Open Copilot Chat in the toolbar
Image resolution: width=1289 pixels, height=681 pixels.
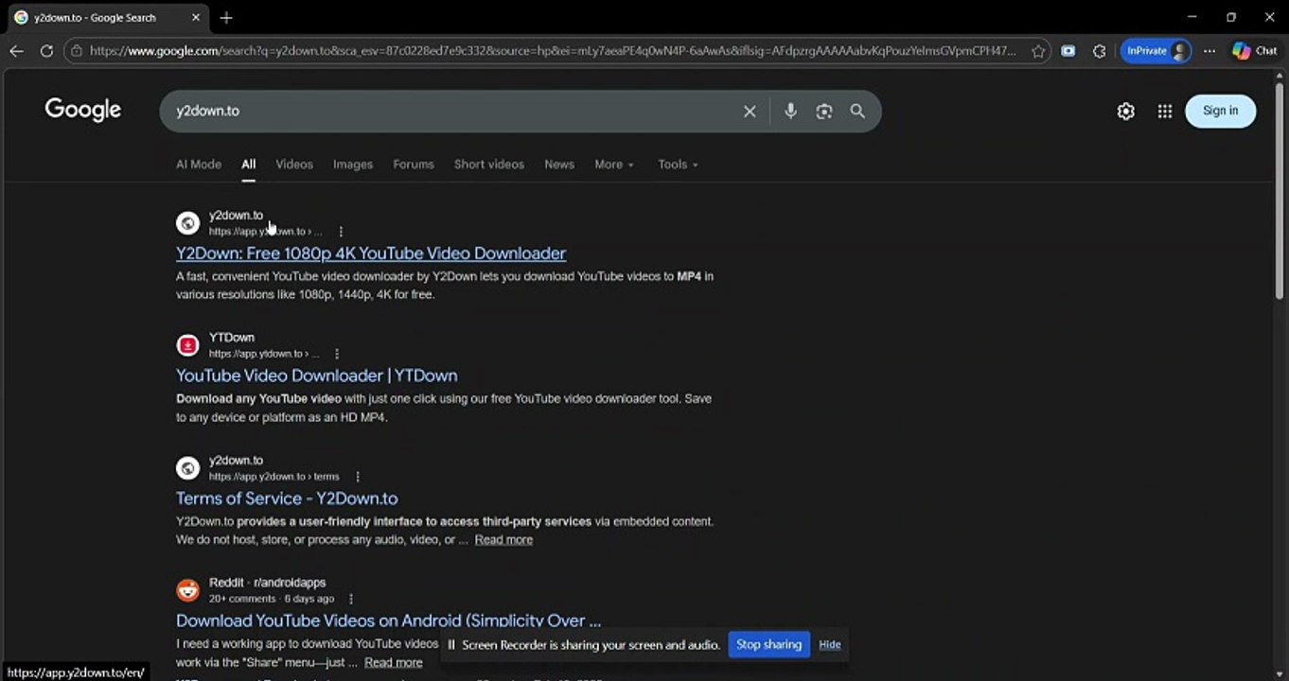[1255, 51]
